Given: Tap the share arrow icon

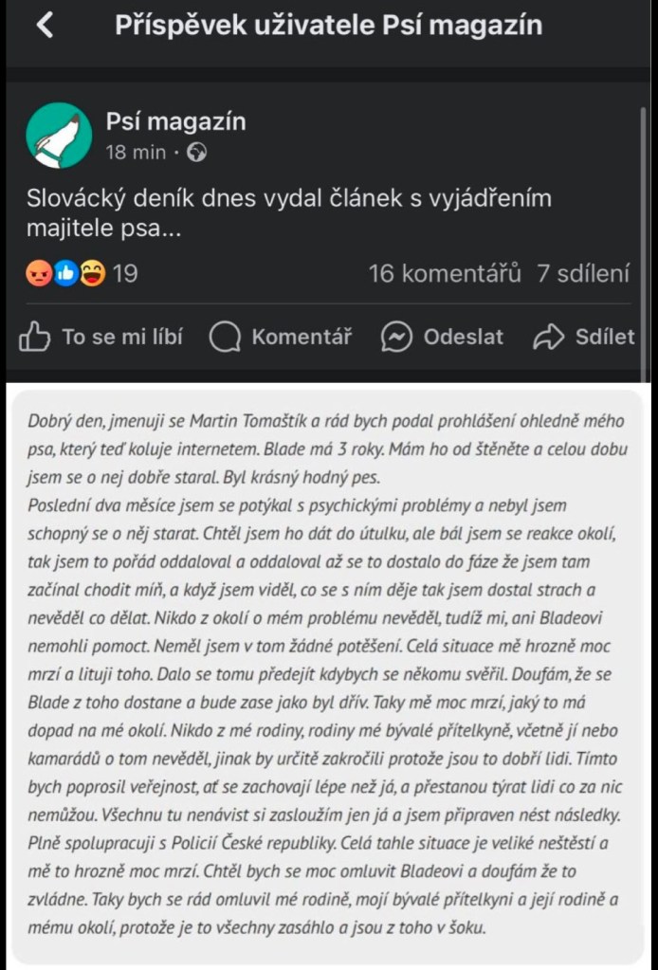Looking at the screenshot, I should pyautogui.click(x=549, y=337).
